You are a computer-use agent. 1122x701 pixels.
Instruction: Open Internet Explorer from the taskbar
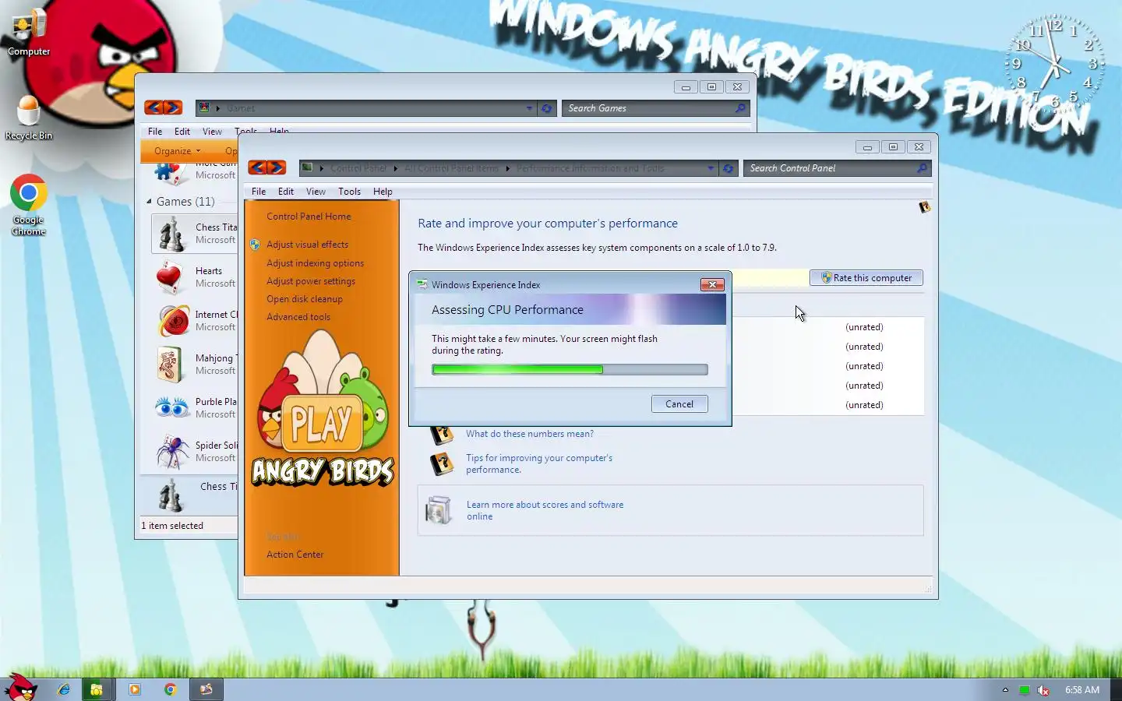(64, 689)
